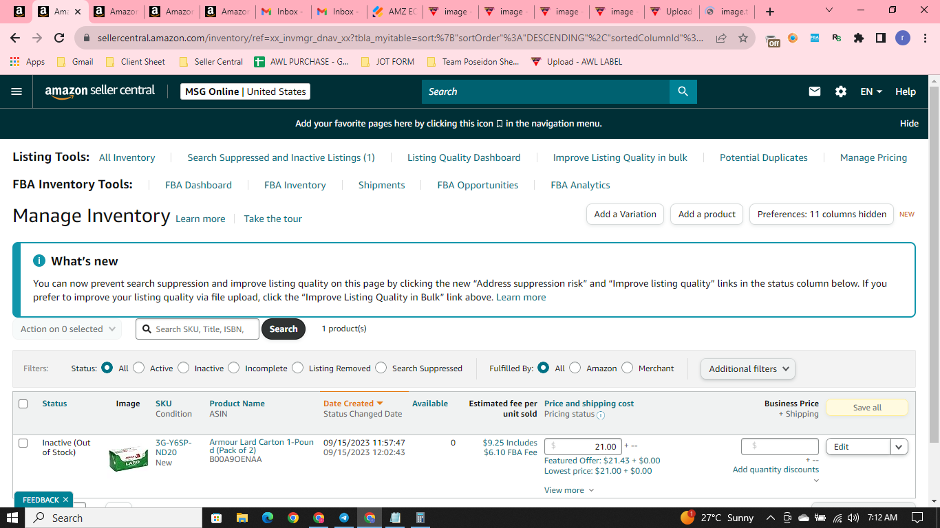The height and width of the screenshot is (528, 940).
Task: Click the Add a product button
Action: (x=707, y=214)
